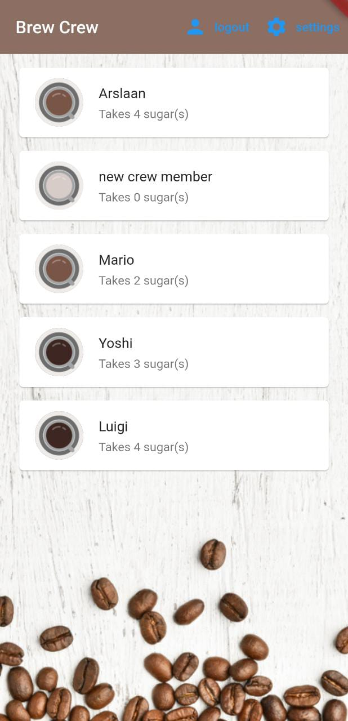348x721 pixels.
Task: Click the text Takes 2 sugar(s) under Mario
Action: click(x=144, y=281)
